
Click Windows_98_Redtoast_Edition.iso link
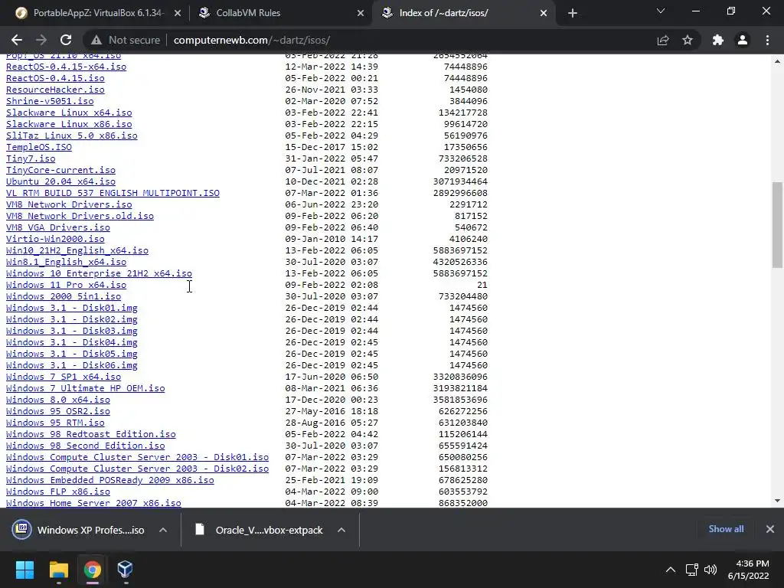91,435
